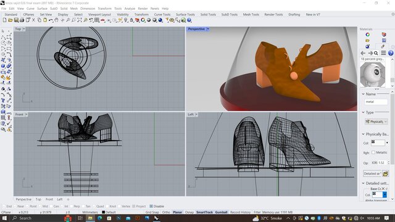Toggle the Disable osnap checkbox
This screenshot has height=222, width=395.
pyautogui.click(x=151, y=206)
